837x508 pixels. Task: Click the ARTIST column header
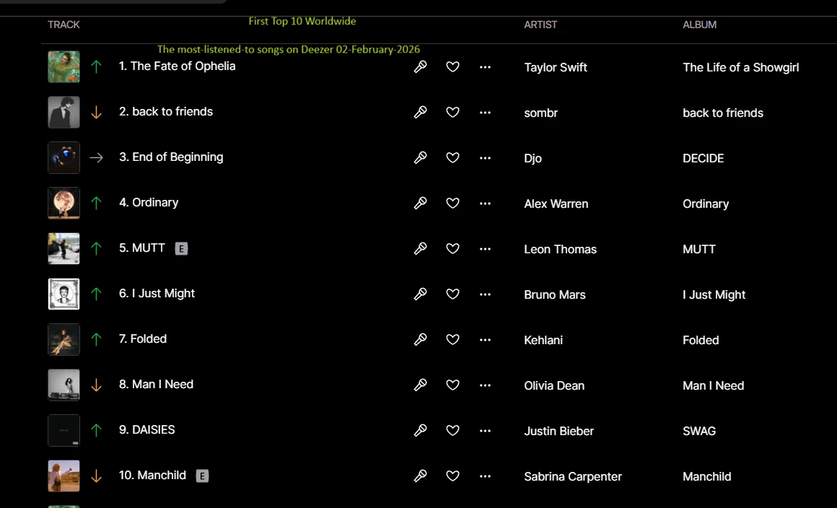pyautogui.click(x=540, y=25)
